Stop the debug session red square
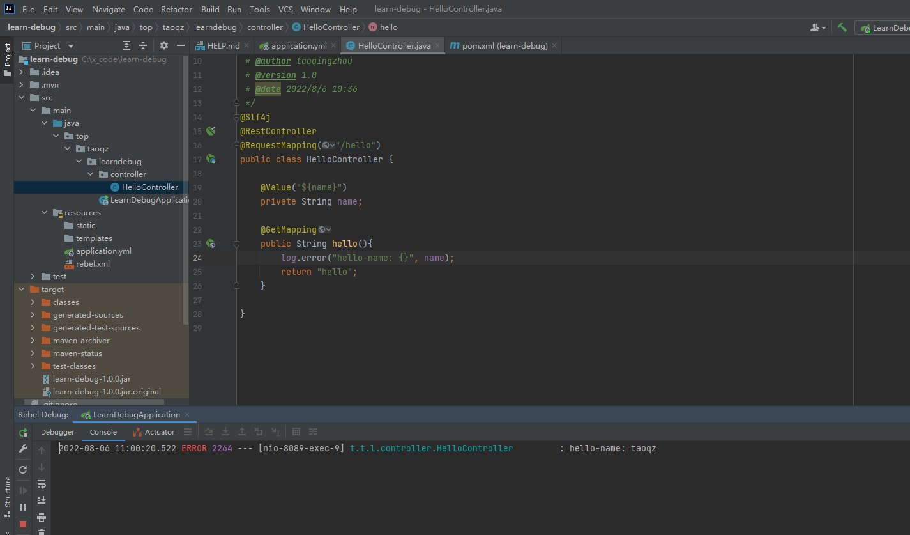This screenshot has width=910, height=535. coord(23,524)
